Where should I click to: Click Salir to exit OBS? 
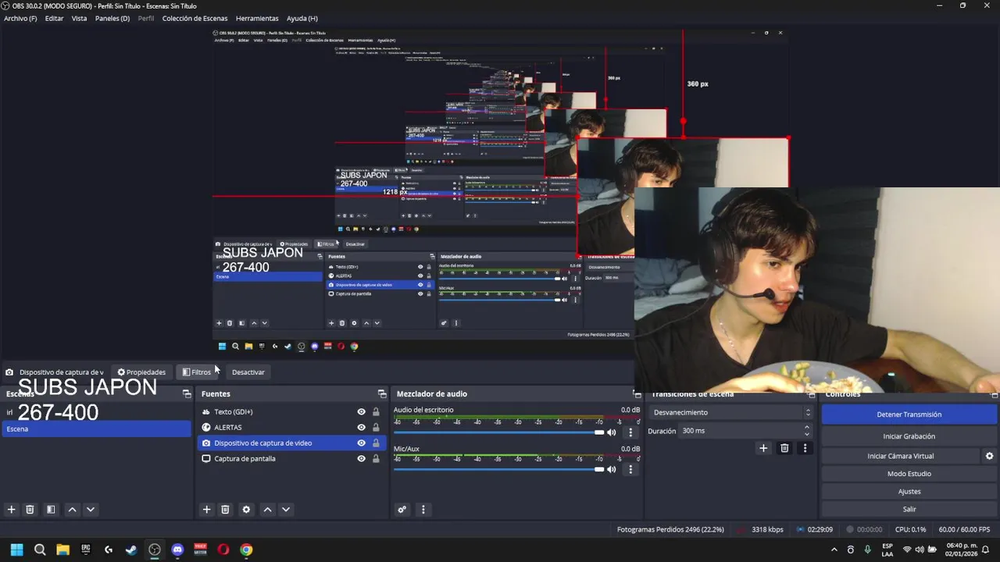pyautogui.click(x=909, y=509)
